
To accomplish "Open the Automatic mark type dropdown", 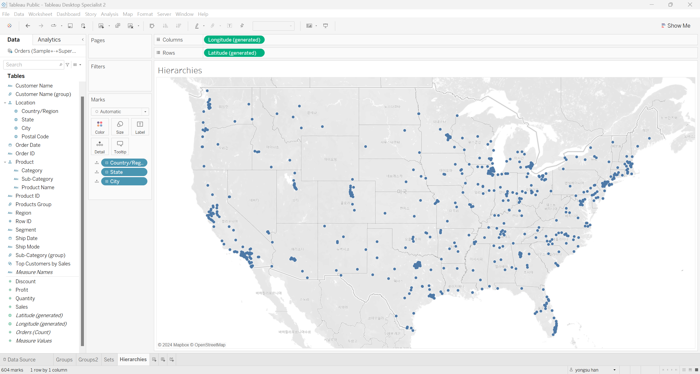I will (145, 112).
